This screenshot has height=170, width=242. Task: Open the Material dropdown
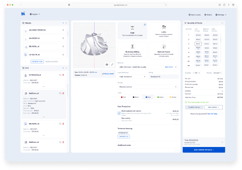point(148,67)
